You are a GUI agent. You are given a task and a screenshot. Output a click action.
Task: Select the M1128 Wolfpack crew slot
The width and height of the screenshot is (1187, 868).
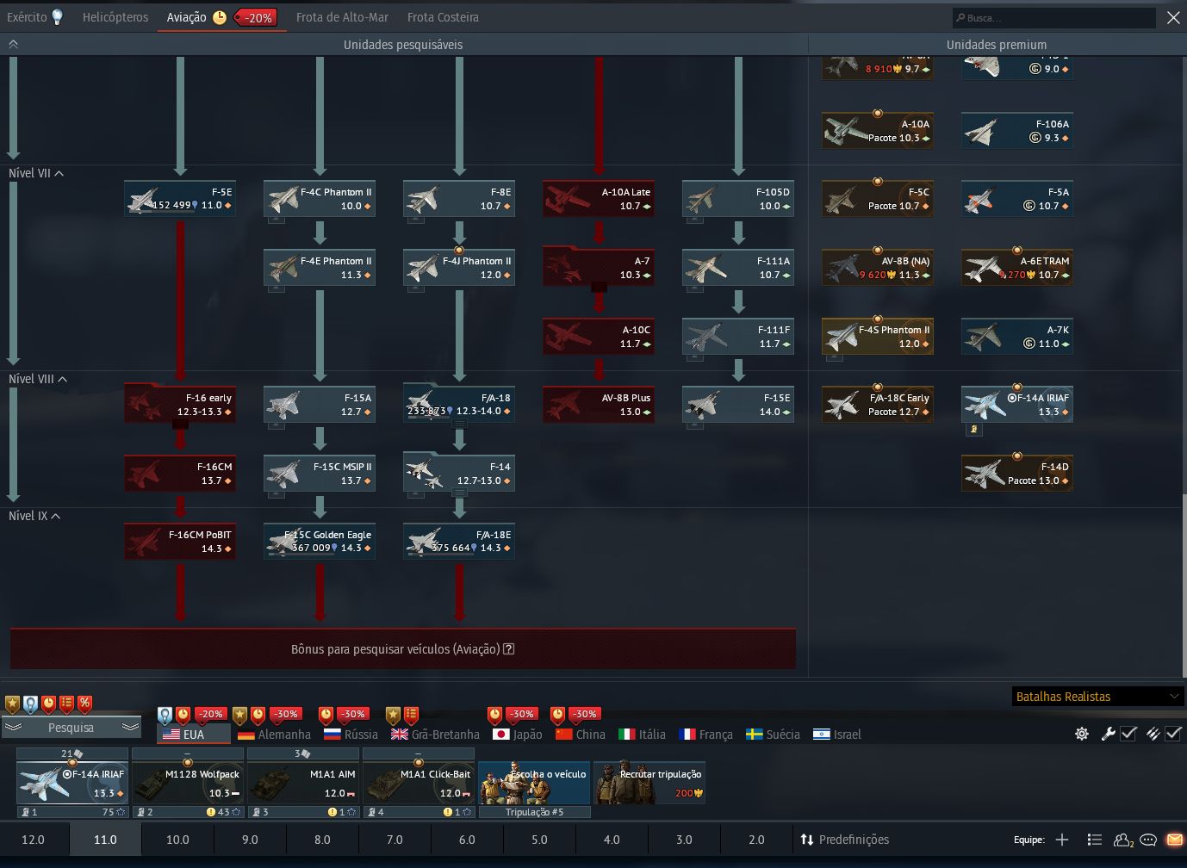(188, 783)
